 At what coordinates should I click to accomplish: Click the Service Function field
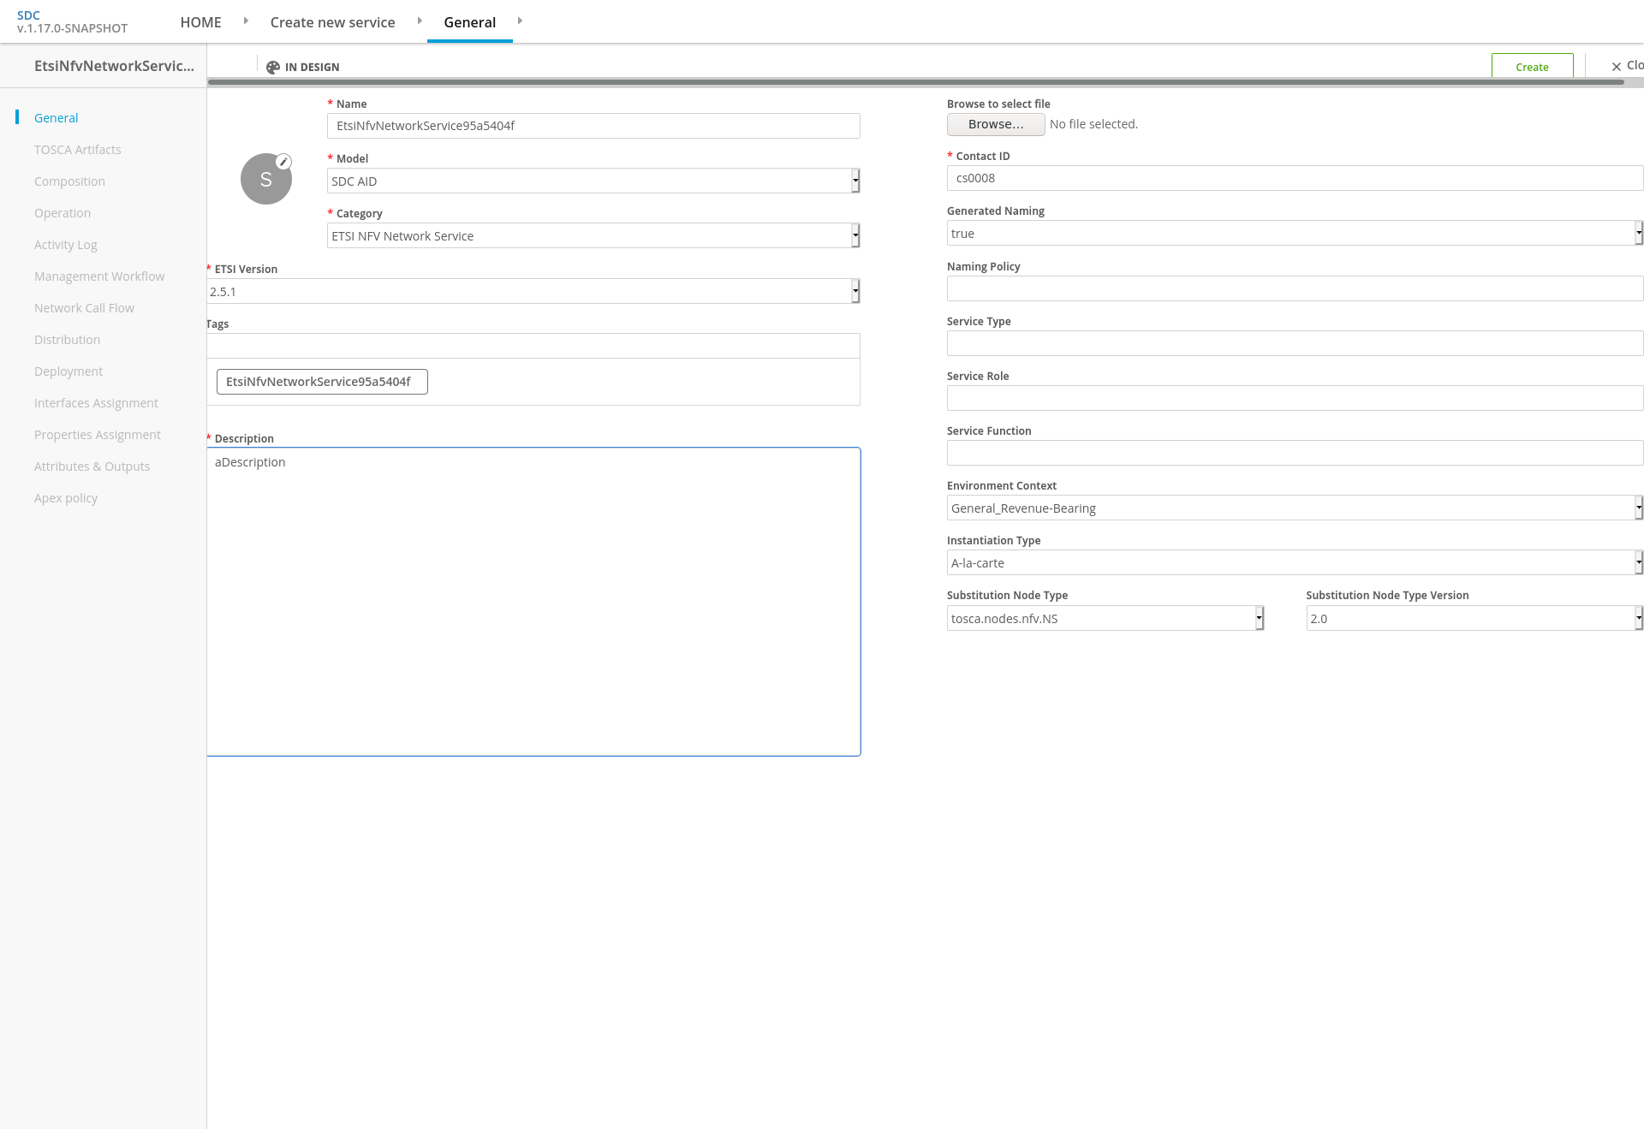[1295, 453]
